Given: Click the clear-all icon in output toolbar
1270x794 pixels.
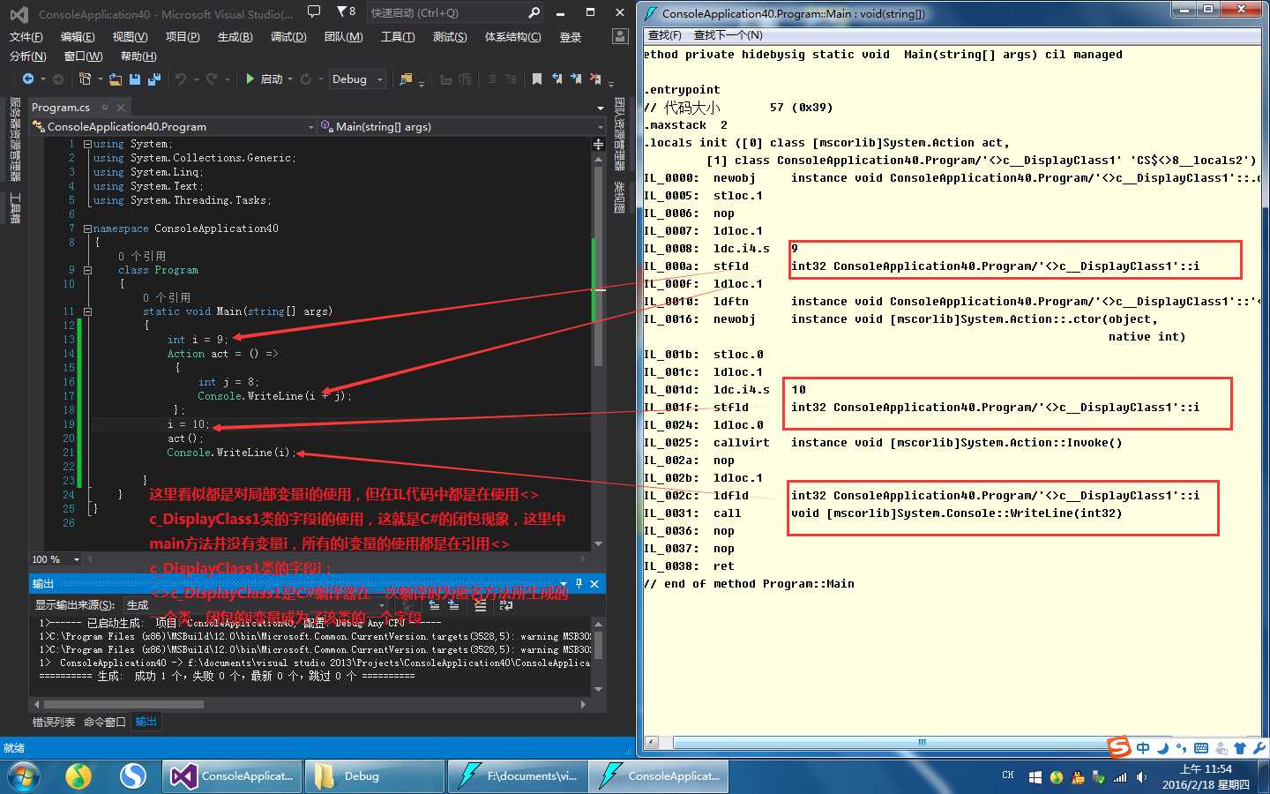Looking at the screenshot, I should tap(480, 605).
